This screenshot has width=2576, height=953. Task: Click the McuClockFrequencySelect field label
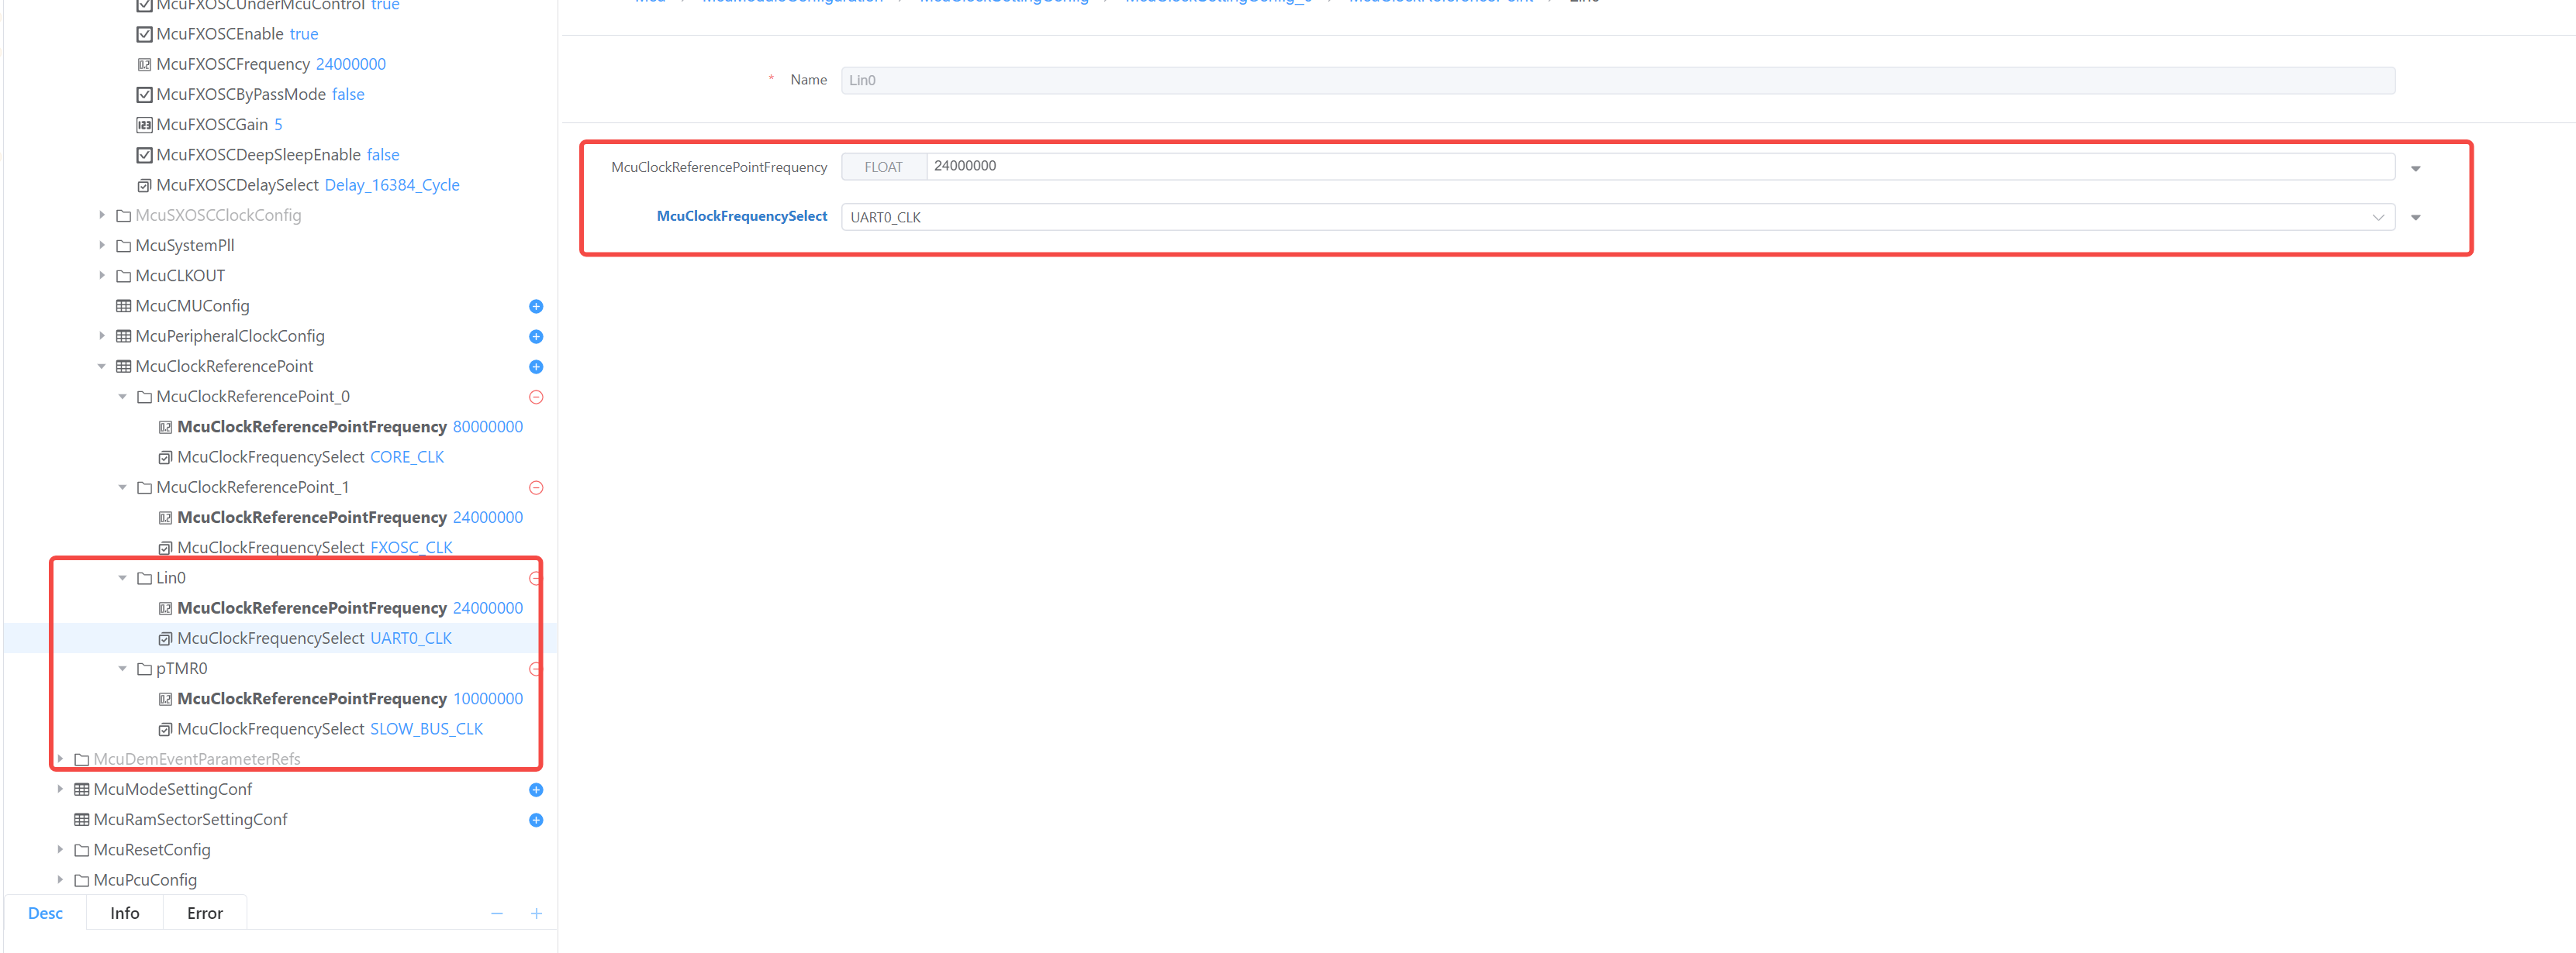(742, 217)
